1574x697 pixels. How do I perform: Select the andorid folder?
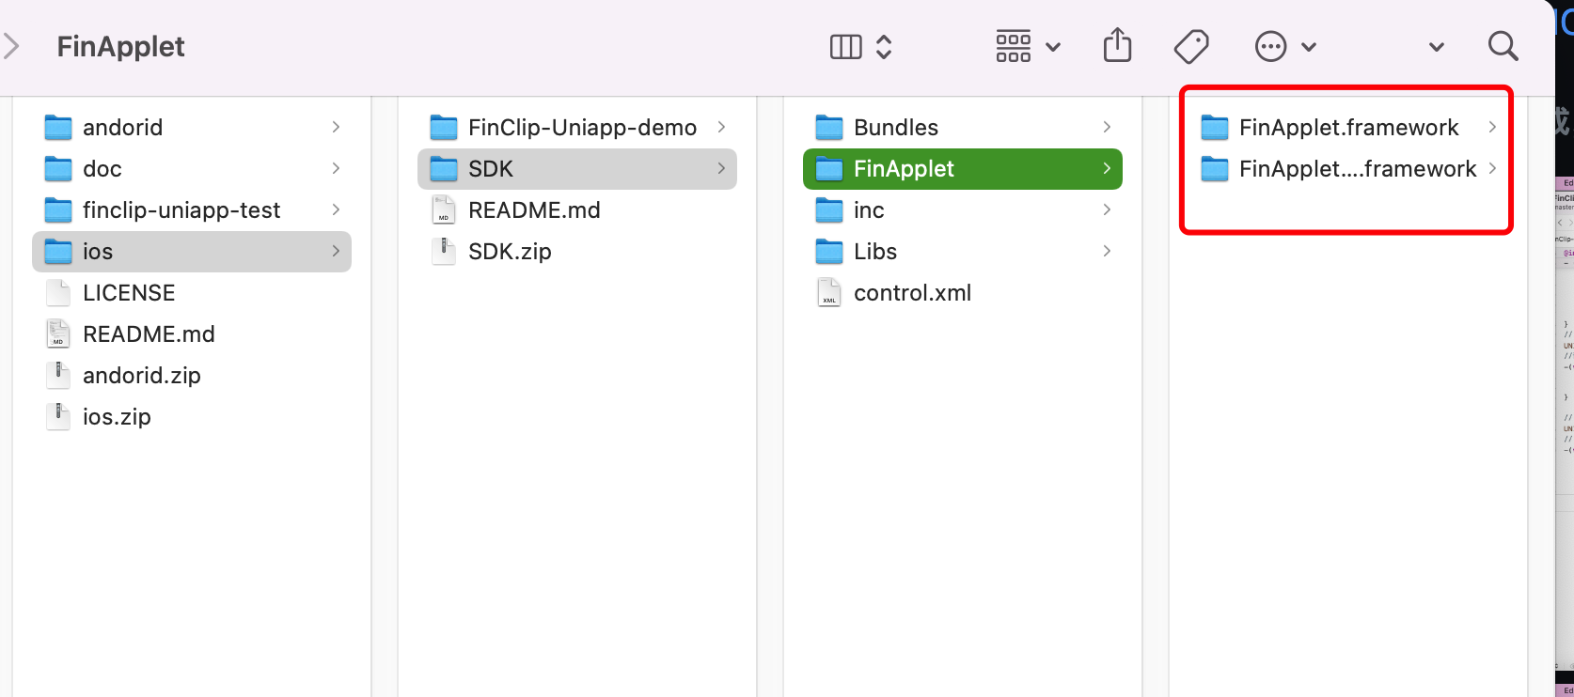tap(122, 127)
